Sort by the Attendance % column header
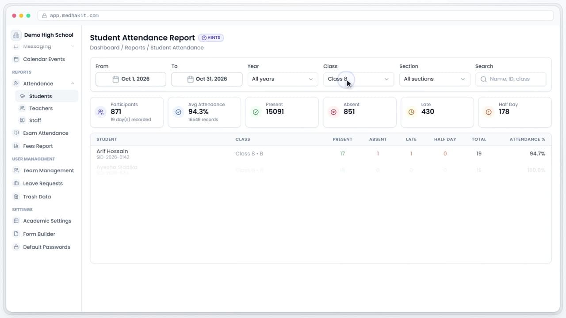This screenshot has height=318, width=566. [x=528, y=139]
